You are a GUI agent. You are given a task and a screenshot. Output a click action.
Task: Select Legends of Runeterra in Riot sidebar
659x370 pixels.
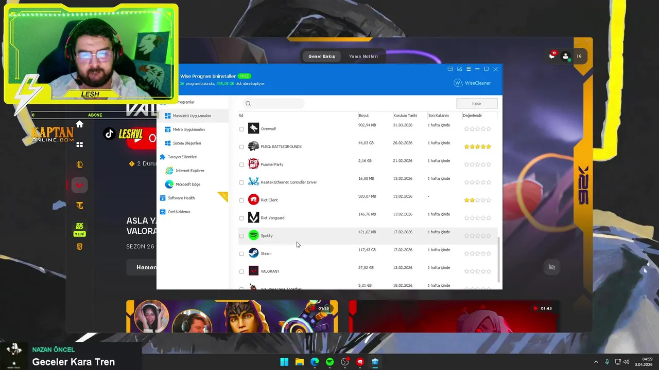[79, 247]
